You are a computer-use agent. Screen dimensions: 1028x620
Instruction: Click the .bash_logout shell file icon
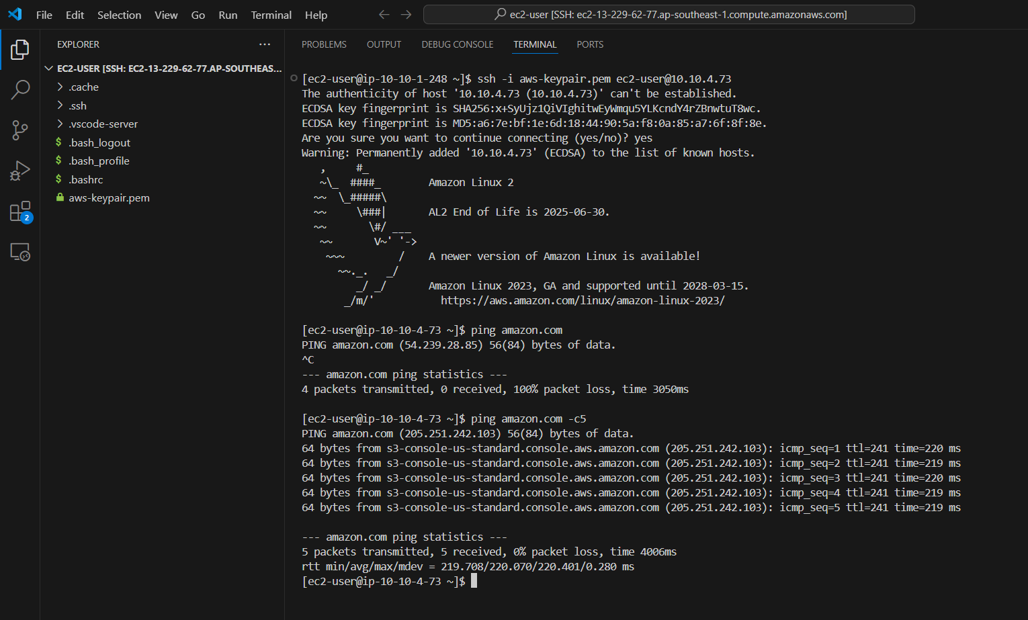pyautogui.click(x=59, y=142)
